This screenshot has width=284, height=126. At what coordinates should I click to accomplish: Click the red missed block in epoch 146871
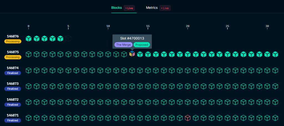[188, 118]
